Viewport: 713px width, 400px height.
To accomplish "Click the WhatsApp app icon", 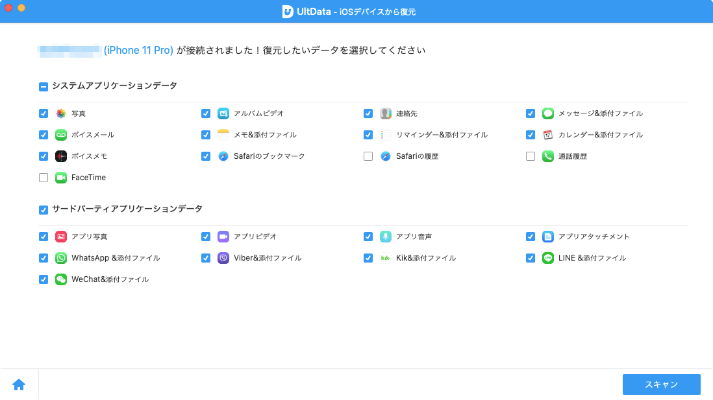I will click(x=61, y=258).
